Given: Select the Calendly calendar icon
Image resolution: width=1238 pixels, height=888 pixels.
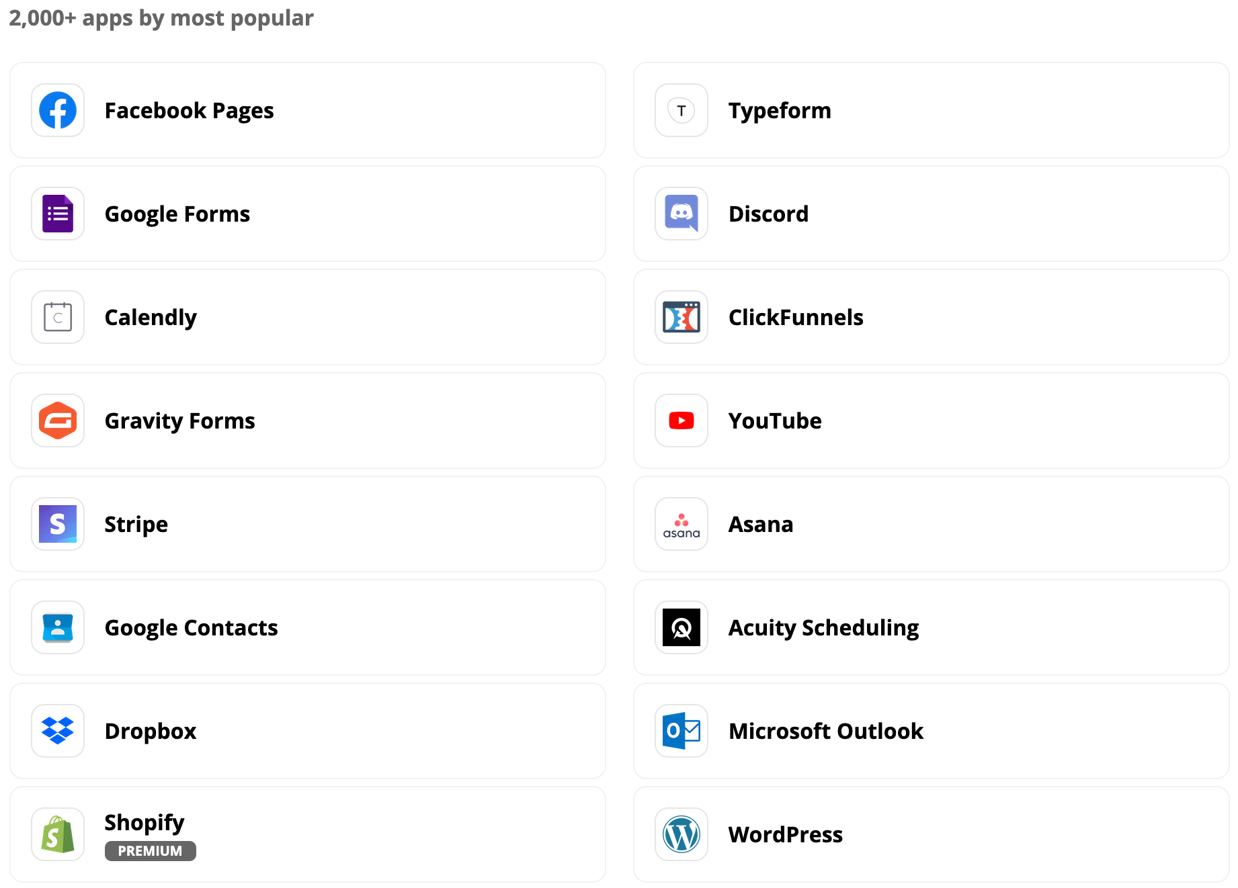Looking at the screenshot, I should point(57,317).
